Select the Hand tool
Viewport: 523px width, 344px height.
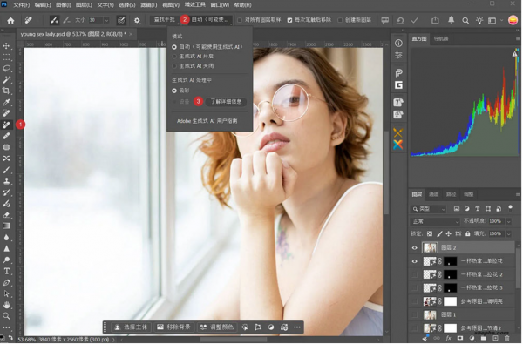(6, 305)
